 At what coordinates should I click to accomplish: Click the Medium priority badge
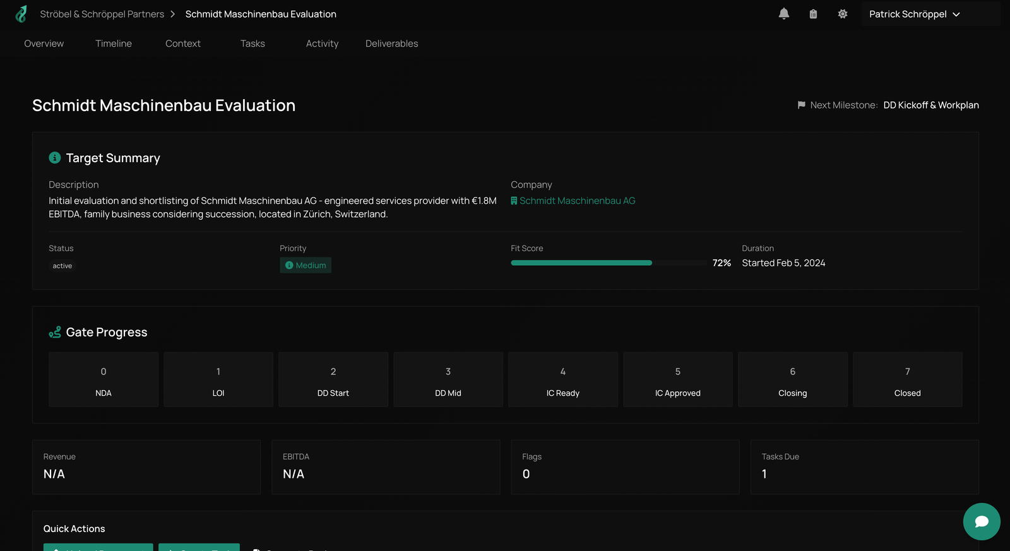click(306, 265)
